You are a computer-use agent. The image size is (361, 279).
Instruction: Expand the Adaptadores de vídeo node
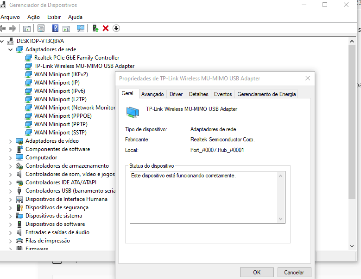coord(10,141)
